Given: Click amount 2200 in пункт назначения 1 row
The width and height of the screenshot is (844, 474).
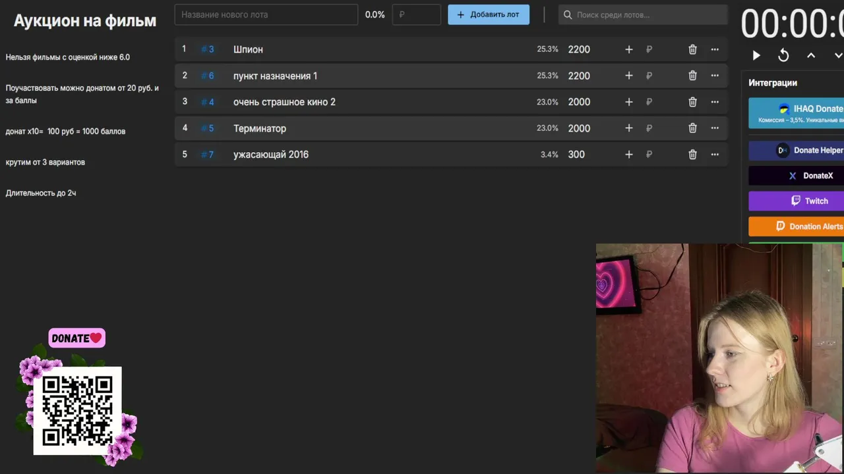Looking at the screenshot, I should pos(579,76).
